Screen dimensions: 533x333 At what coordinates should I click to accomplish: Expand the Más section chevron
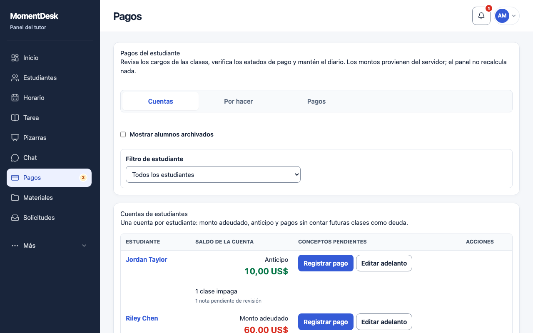click(x=84, y=246)
